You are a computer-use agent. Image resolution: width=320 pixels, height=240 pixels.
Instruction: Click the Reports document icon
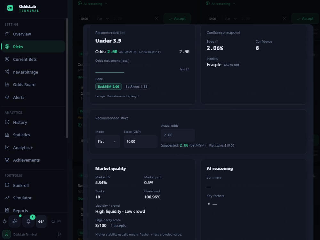click(7, 210)
